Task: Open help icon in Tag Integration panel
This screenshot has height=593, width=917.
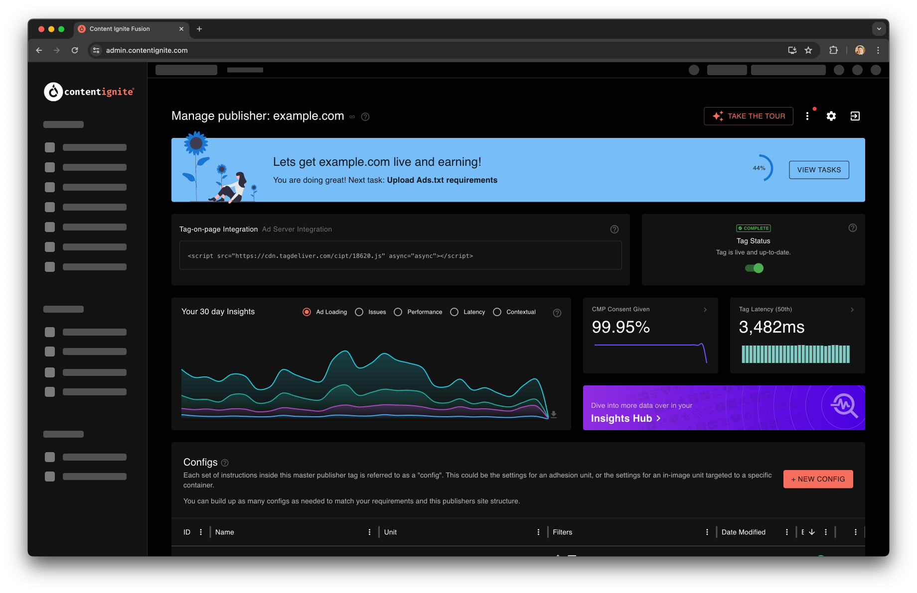Action: 614,229
